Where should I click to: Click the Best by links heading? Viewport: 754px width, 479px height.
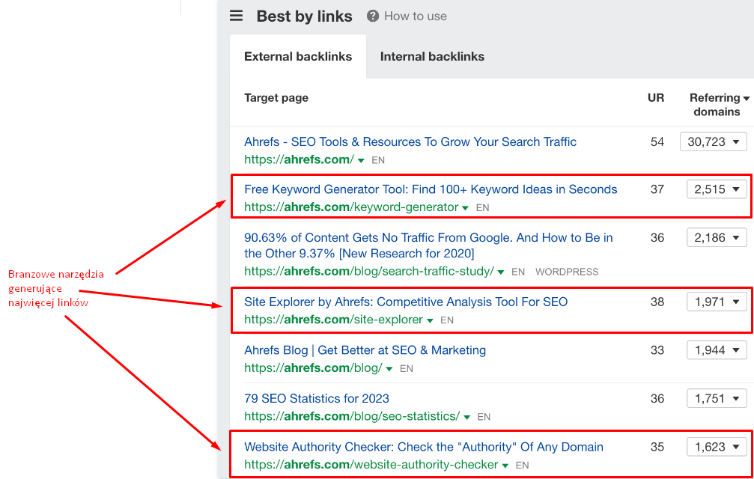click(x=305, y=16)
